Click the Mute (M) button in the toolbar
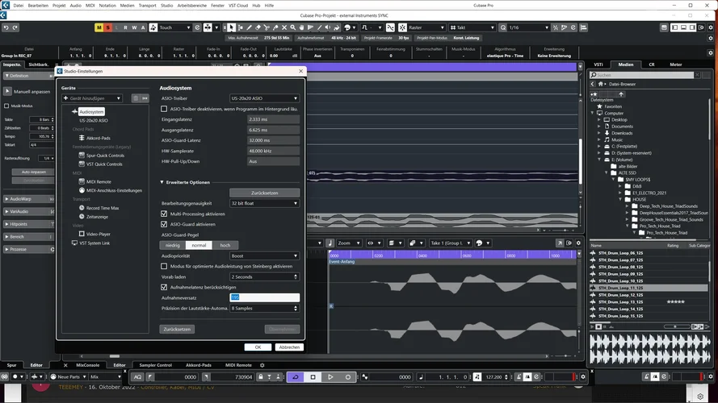 pos(99,27)
